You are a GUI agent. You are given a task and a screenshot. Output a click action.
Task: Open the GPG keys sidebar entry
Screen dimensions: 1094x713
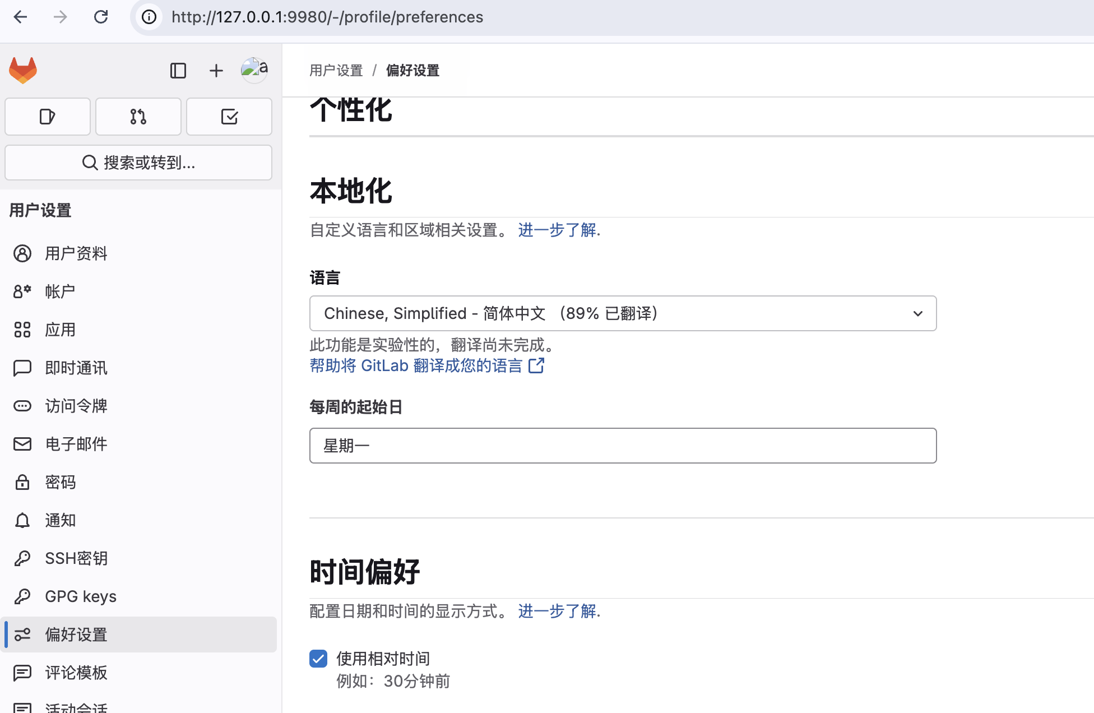[x=80, y=596]
